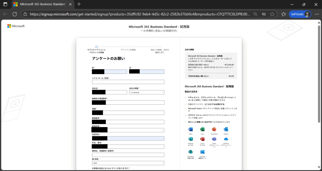Viewport: 322px width, 171px height.
Task: Open the favorites list icon
Action: click(284, 14)
